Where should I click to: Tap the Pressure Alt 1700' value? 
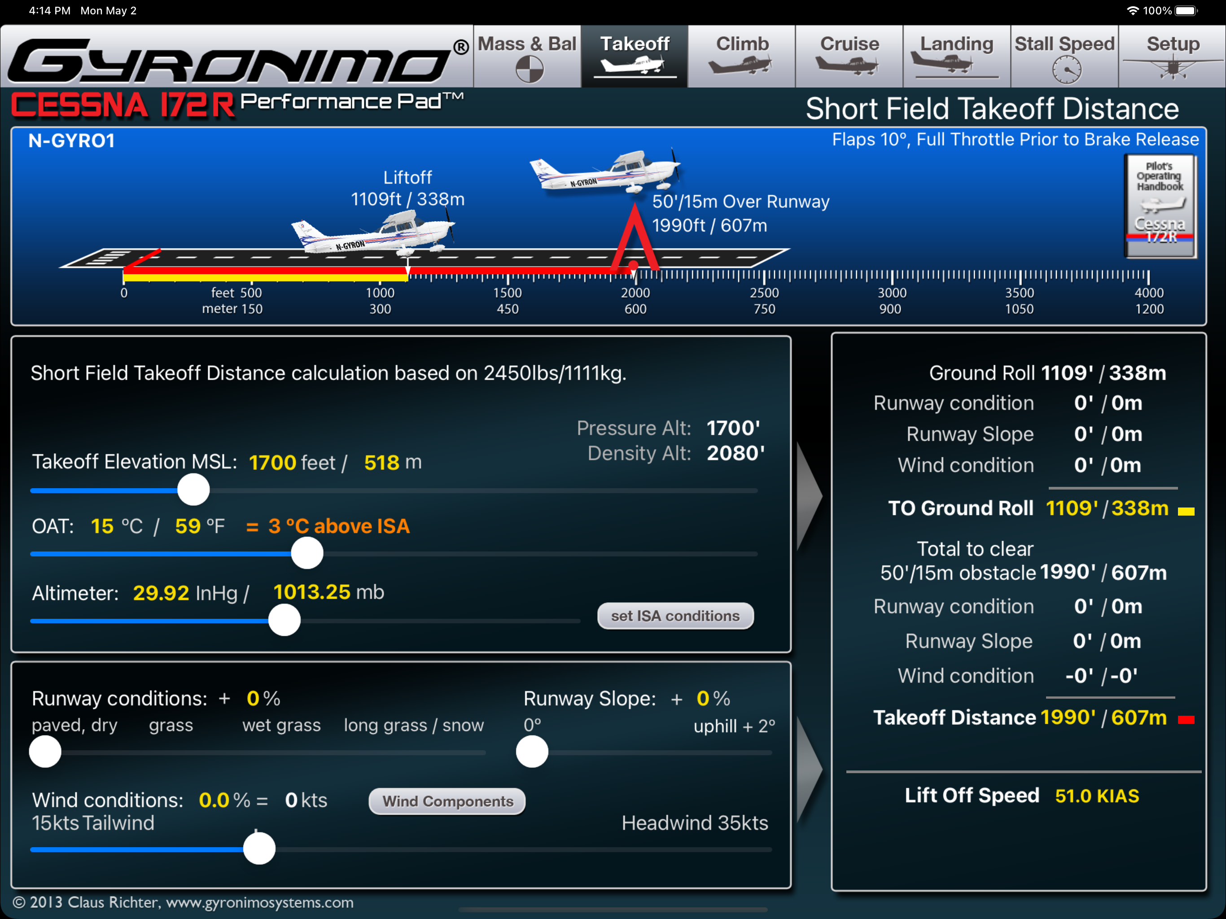pyautogui.click(x=733, y=428)
